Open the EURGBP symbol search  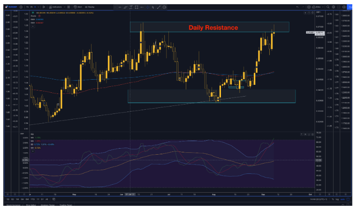pyautogui.click(x=12, y=7)
